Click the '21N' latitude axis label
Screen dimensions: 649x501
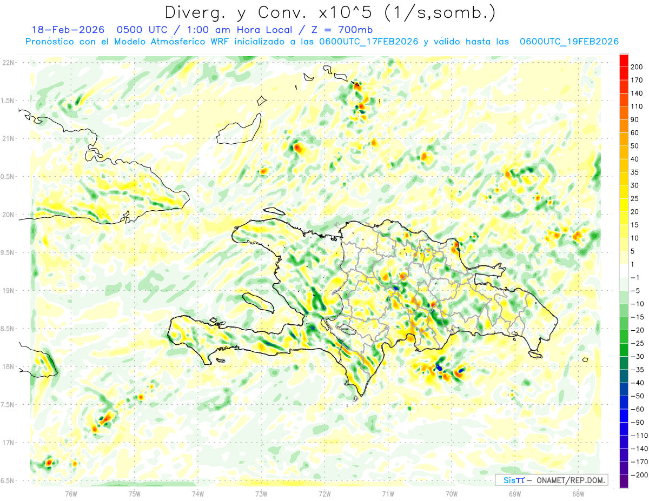[9, 138]
